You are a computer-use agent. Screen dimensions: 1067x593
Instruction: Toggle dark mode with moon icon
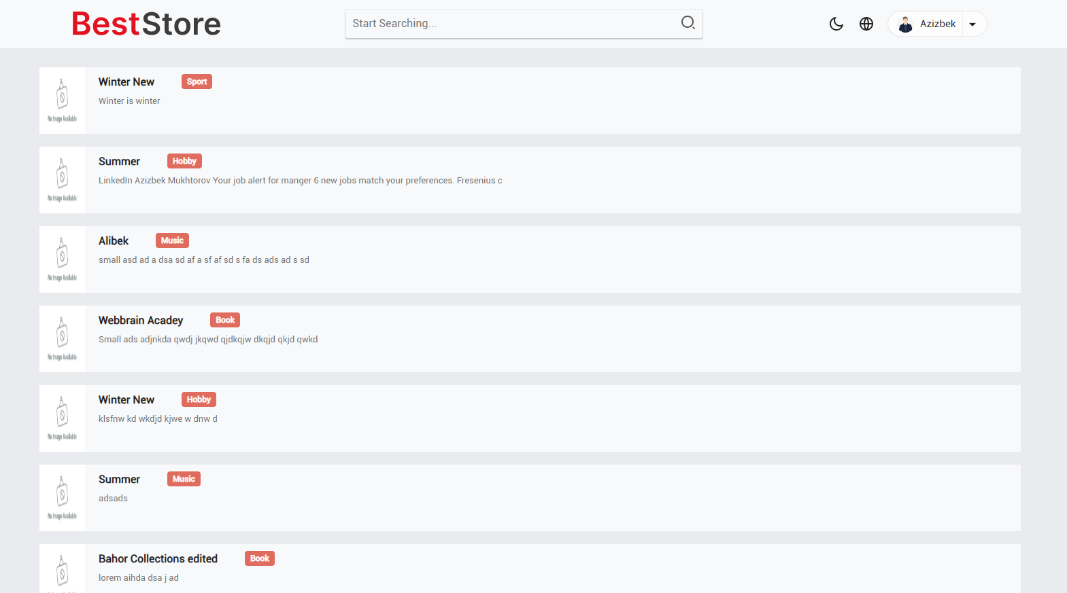coord(836,24)
